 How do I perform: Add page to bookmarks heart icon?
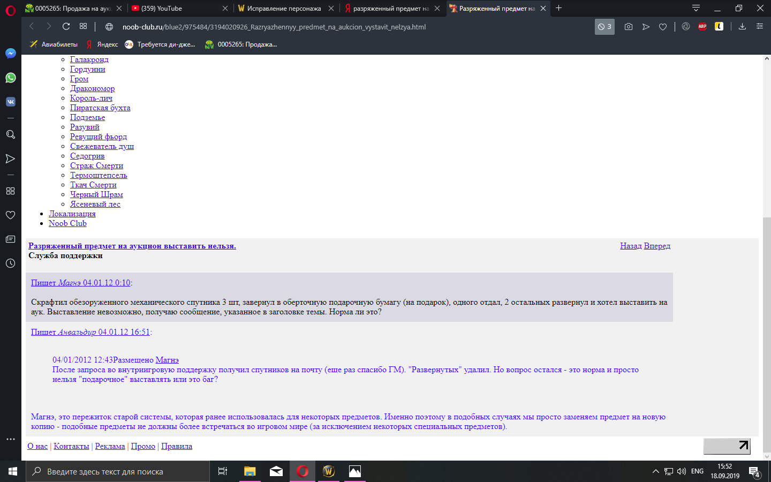click(663, 27)
